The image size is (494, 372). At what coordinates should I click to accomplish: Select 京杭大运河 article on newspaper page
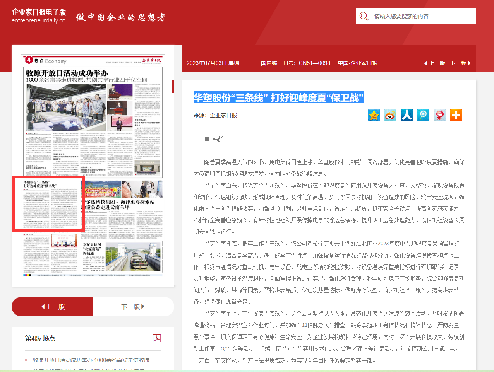click(x=92, y=249)
